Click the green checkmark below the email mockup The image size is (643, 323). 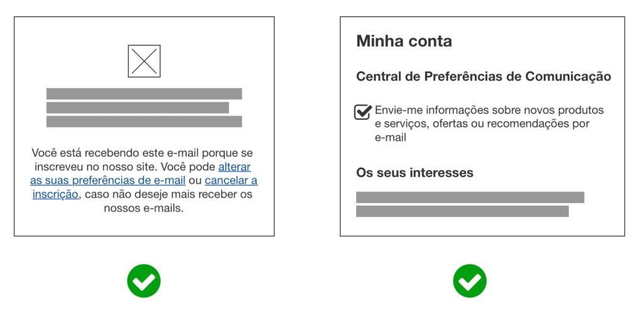coord(144,281)
